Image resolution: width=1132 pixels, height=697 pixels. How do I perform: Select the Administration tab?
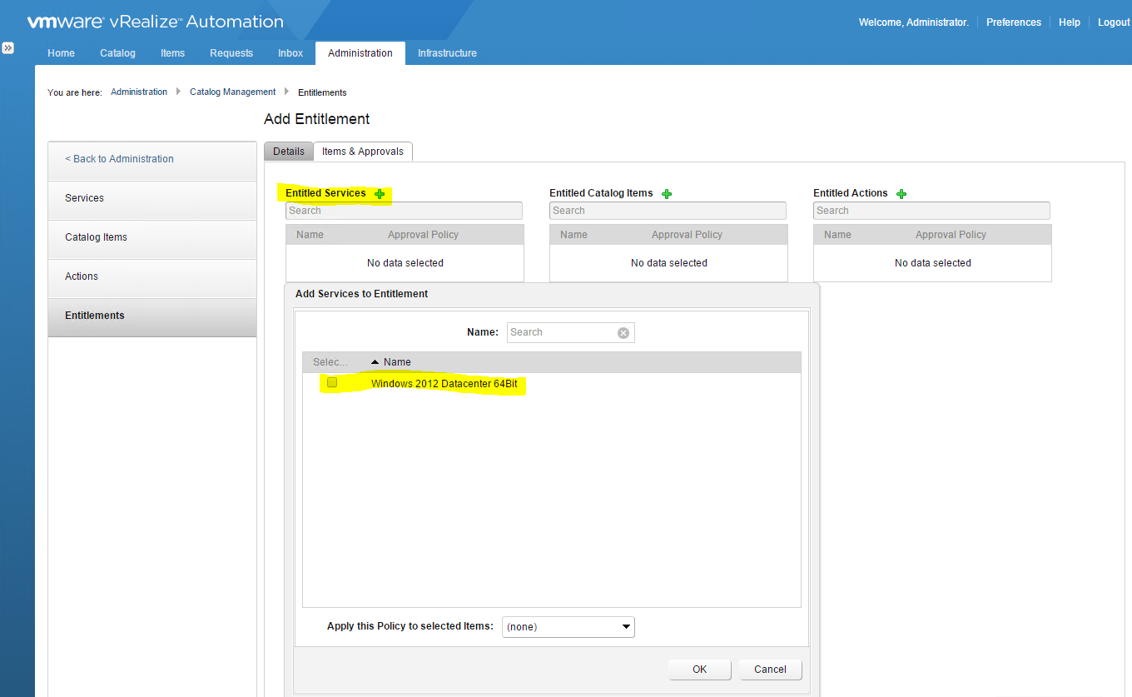[360, 53]
